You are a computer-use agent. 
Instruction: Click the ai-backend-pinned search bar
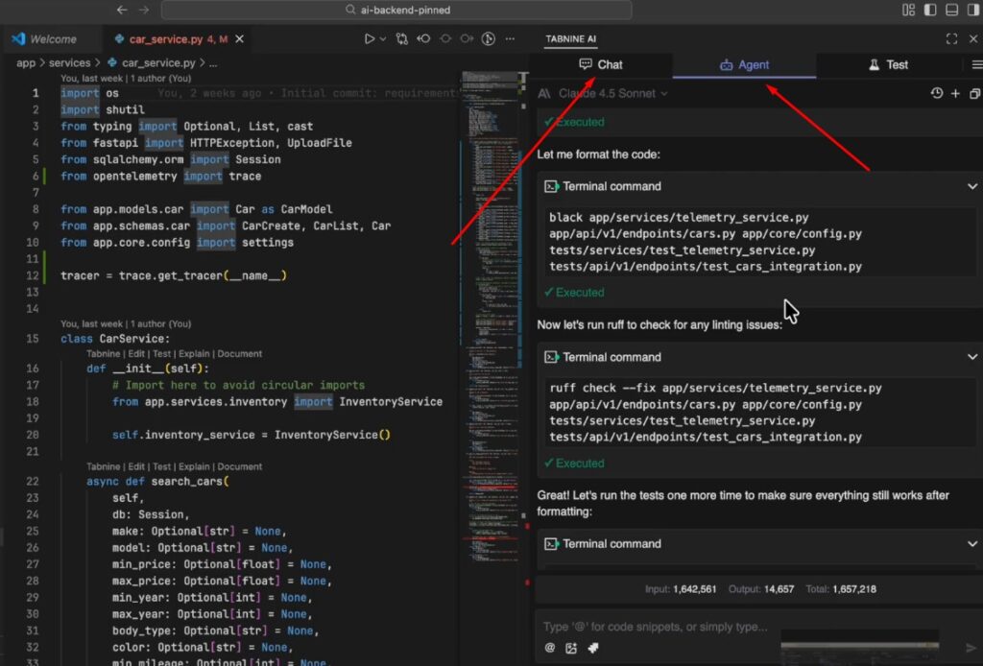point(396,10)
